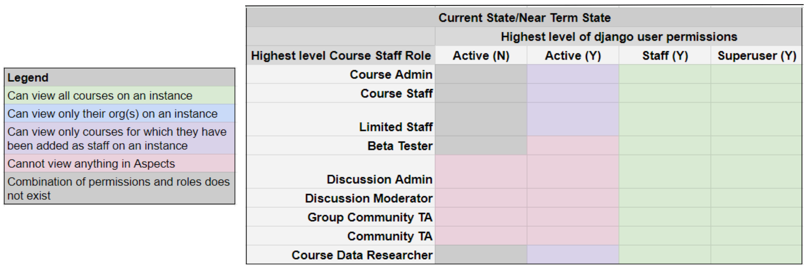Click the "Group Community TA" row label
Screen dimensions: 806x271
tap(369, 217)
